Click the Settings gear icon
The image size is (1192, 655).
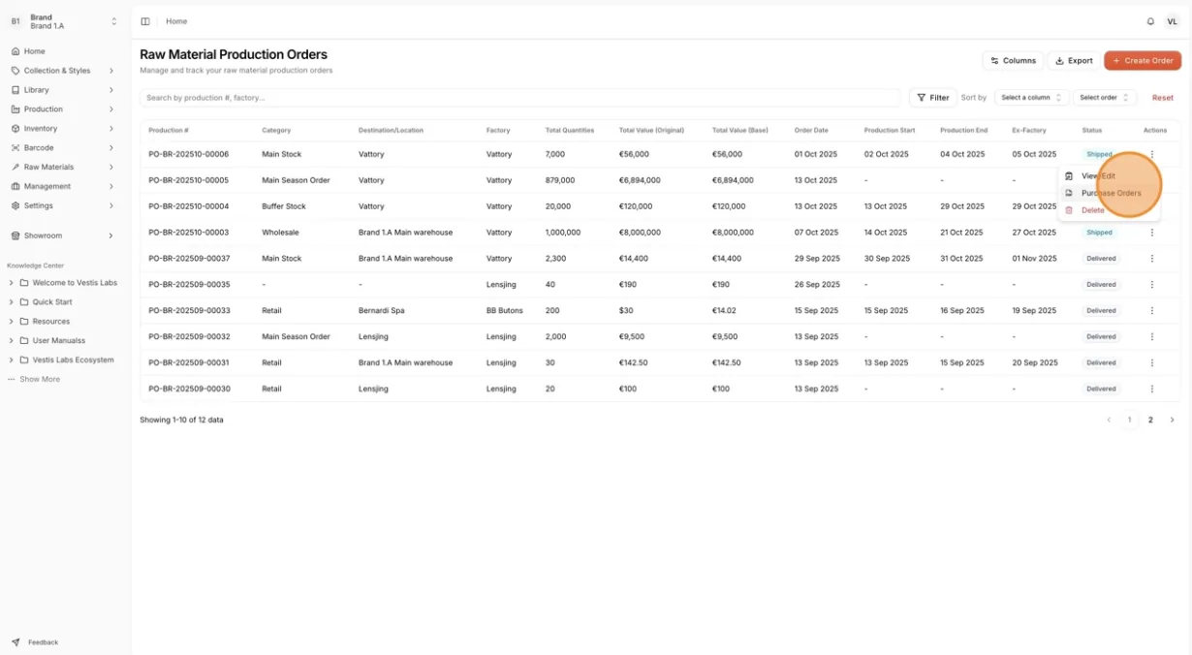coord(16,205)
